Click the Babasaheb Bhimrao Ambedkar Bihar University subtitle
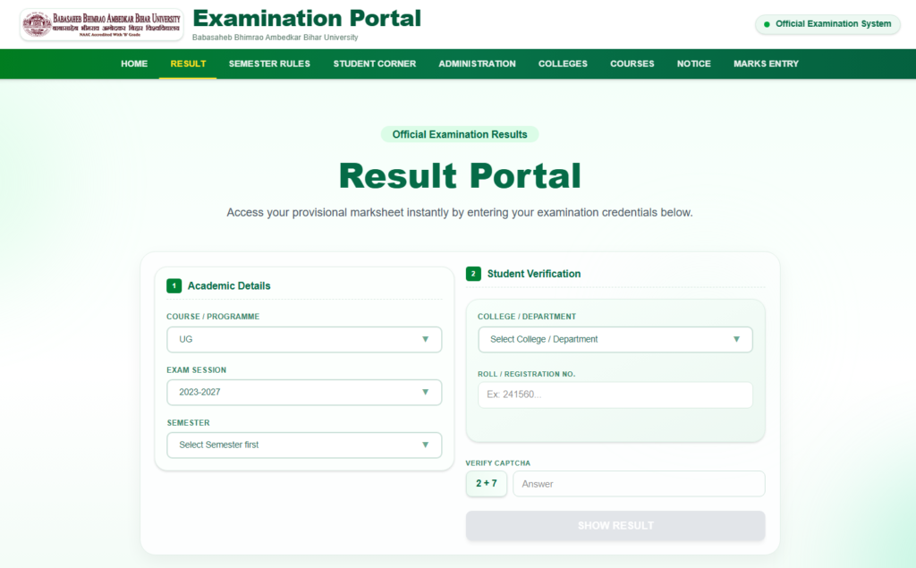This screenshot has width=916, height=568. click(276, 38)
